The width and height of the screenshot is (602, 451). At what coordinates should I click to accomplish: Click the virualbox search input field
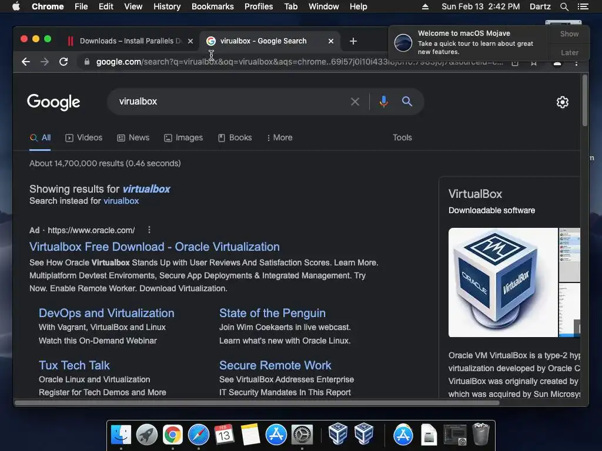pos(230,102)
